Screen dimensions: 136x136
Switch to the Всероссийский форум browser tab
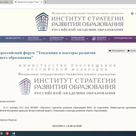28,2
